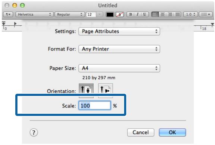
Task: Center align the text
Action: pyautogui.click(x=162, y=14)
